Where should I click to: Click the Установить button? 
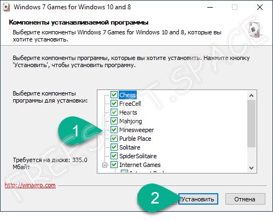click(x=198, y=199)
